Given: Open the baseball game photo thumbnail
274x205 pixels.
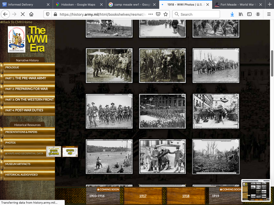Looking at the screenshot, I should [109, 156].
